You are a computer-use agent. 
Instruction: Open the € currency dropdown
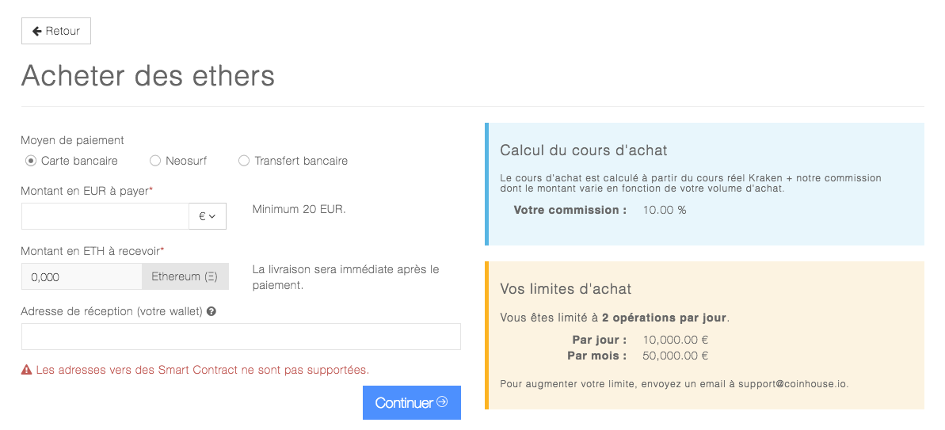pos(208,216)
